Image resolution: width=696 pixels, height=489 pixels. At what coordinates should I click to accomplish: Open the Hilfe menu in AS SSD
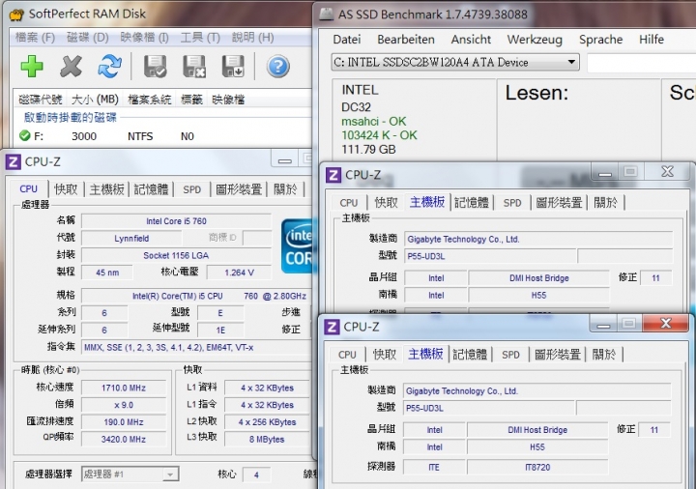pyautogui.click(x=652, y=40)
